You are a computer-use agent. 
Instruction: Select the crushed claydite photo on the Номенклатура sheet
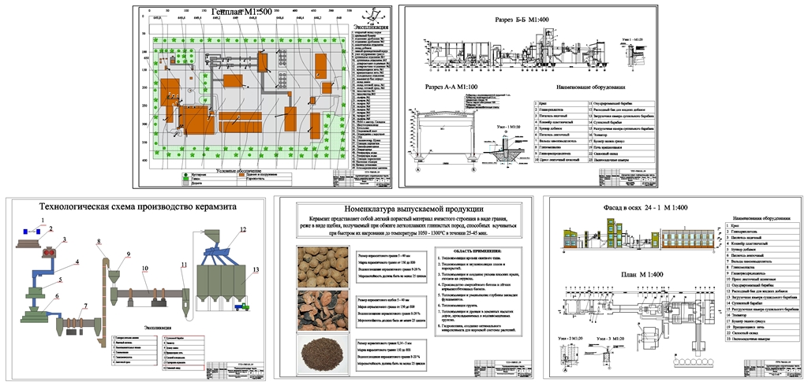click(x=323, y=310)
